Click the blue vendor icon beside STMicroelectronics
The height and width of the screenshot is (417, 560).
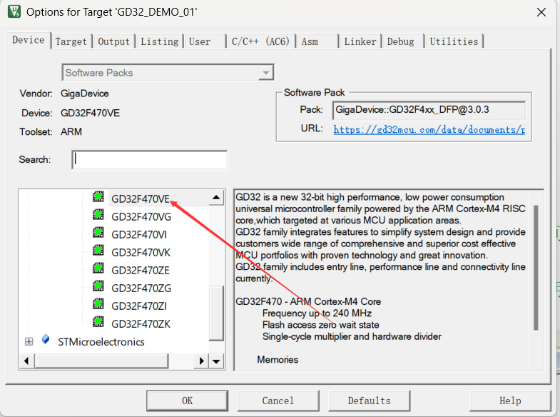pyautogui.click(x=46, y=339)
